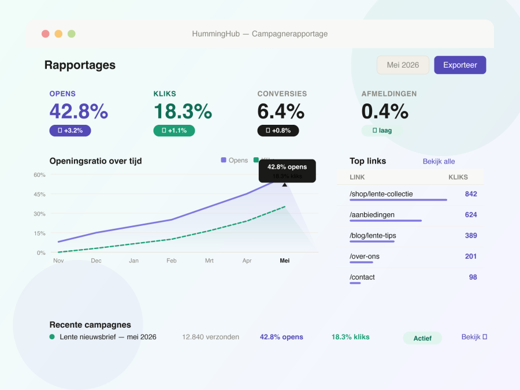Click the Rapportages page heading

click(80, 65)
